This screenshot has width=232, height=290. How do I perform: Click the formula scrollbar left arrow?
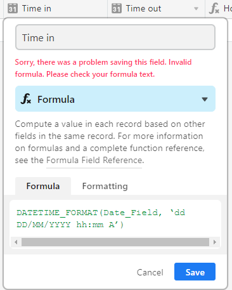click(16, 242)
